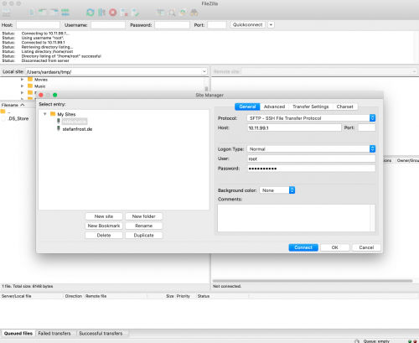Duplicate the selected site entry
This screenshot has height=343, width=419.
(x=143, y=236)
